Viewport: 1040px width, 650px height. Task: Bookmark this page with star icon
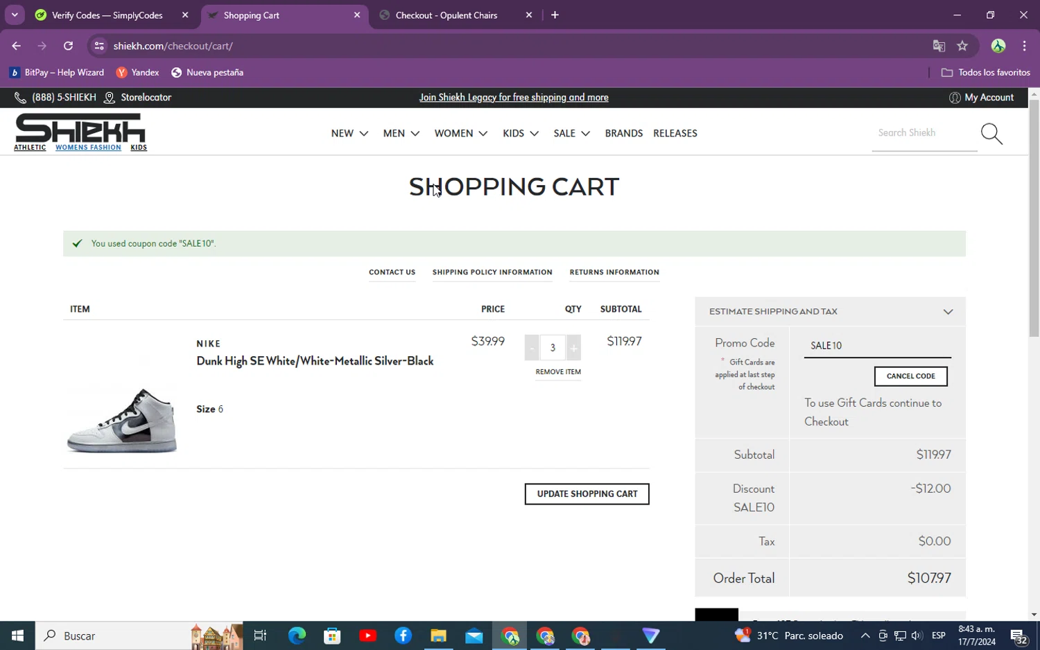(962, 46)
